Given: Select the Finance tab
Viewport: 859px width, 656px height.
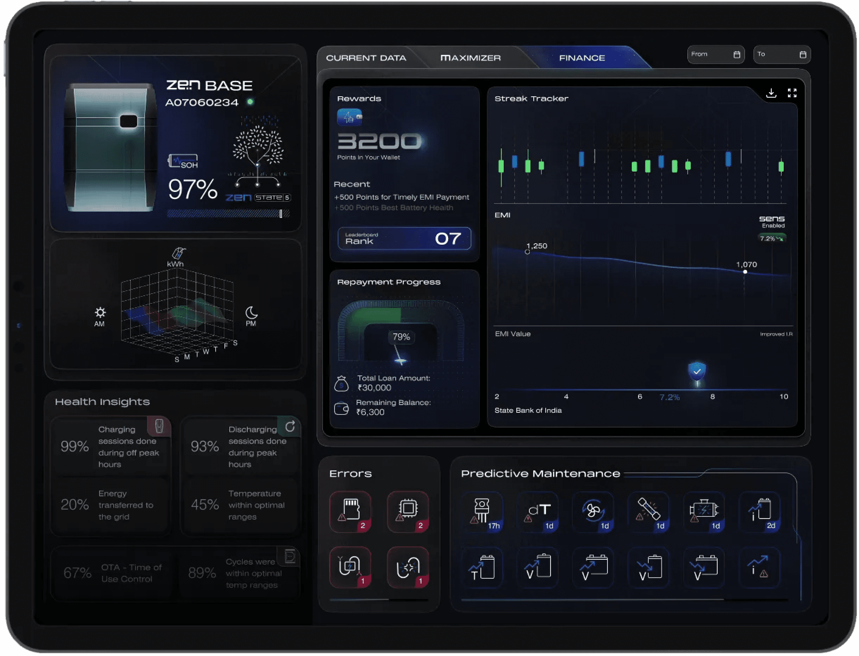Looking at the screenshot, I should 582,58.
